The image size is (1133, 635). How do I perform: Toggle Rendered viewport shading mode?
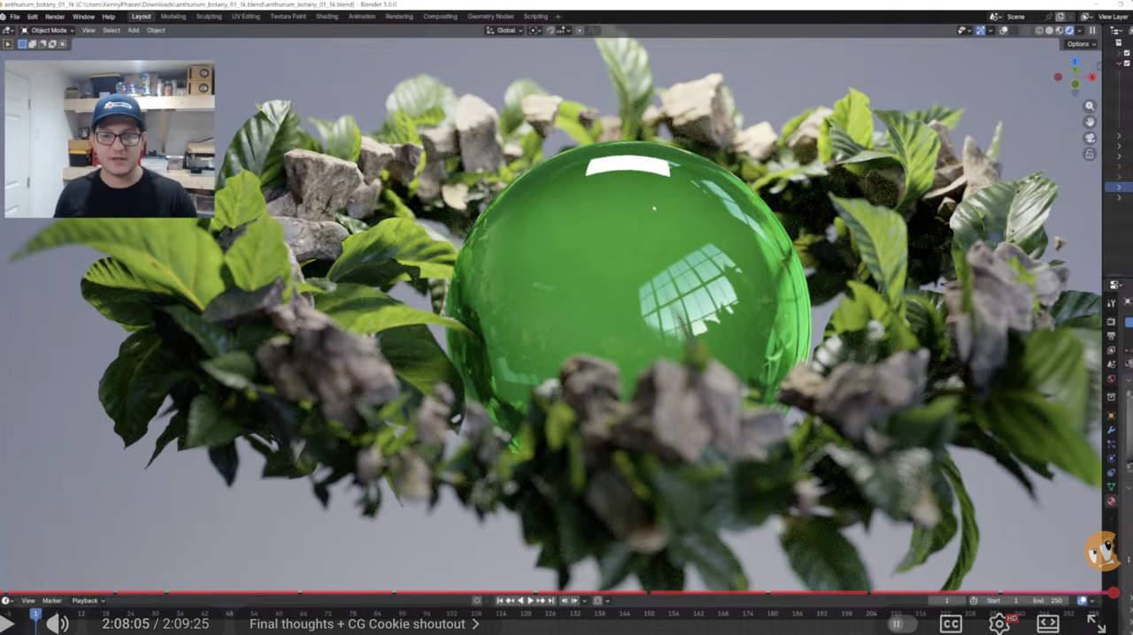pyautogui.click(x=1069, y=30)
